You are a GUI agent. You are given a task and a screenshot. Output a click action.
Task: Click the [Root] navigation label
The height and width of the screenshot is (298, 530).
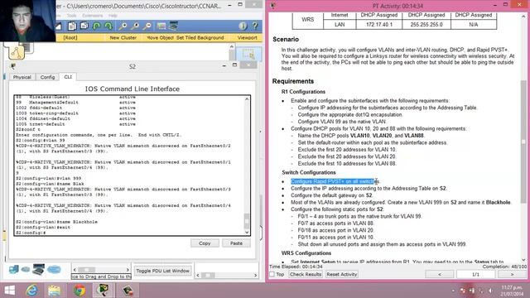pyautogui.click(x=70, y=37)
